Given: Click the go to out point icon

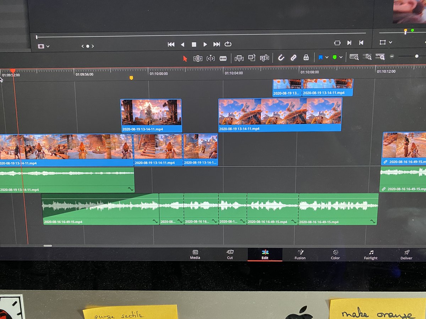Looking at the screenshot, I should [349, 43].
